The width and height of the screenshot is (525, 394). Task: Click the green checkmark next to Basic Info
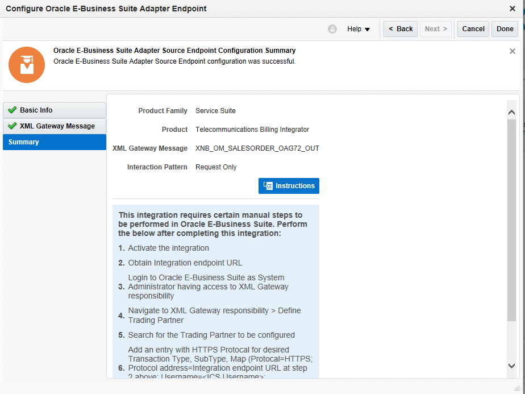click(12, 110)
